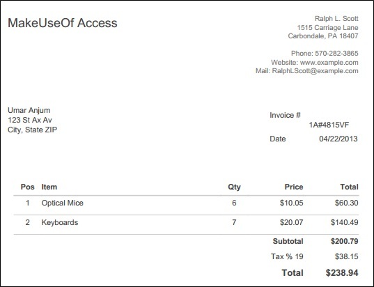Click the Item column header
Viewport: 374px width, 287px height.
coord(49,187)
